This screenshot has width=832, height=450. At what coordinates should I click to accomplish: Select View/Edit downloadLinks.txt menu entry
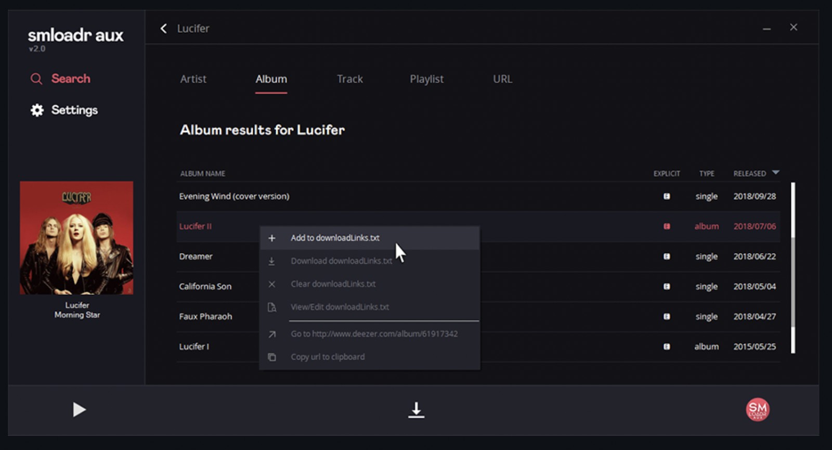[369, 306]
